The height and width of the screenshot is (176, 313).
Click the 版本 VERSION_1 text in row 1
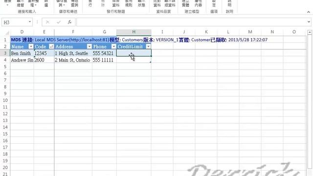coord(161,40)
